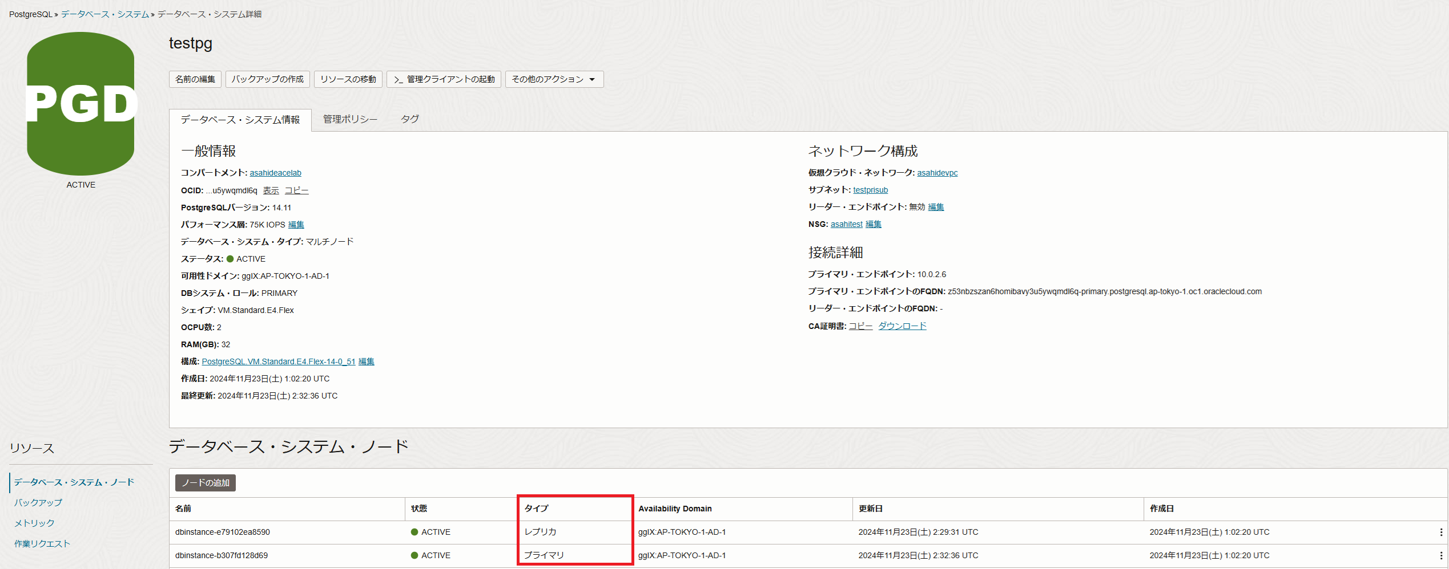Image resolution: width=1449 pixels, height=569 pixels.
Task: Click the ノードの追加 button
Action: [206, 483]
